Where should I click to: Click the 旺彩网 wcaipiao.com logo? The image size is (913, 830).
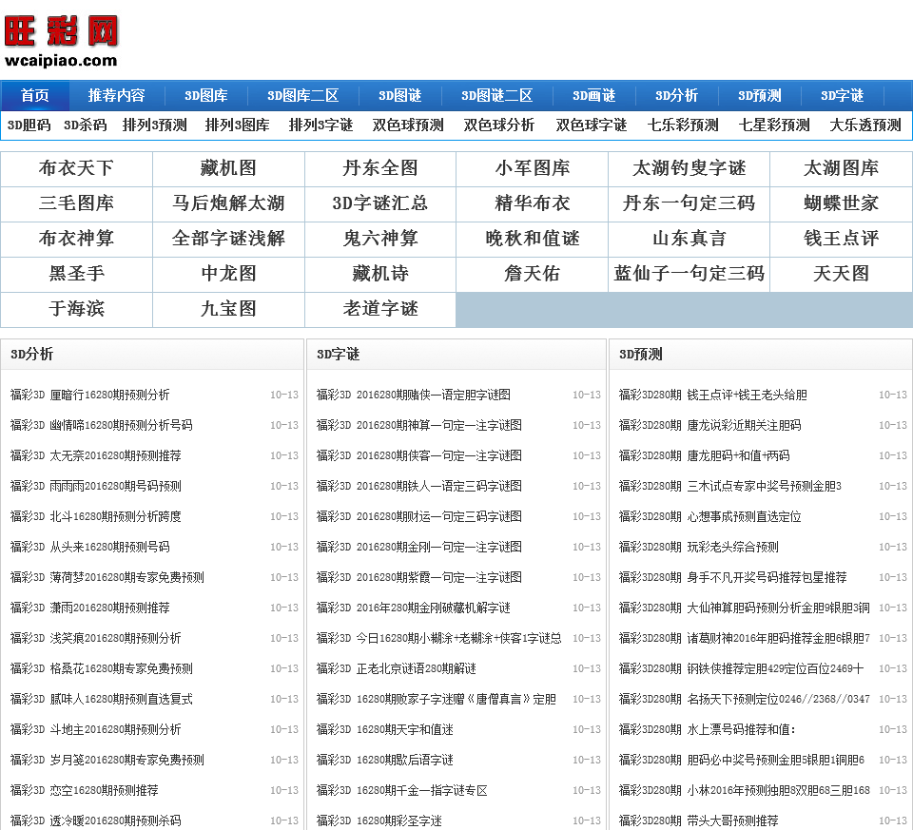pyautogui.click(x=61, y=41)
